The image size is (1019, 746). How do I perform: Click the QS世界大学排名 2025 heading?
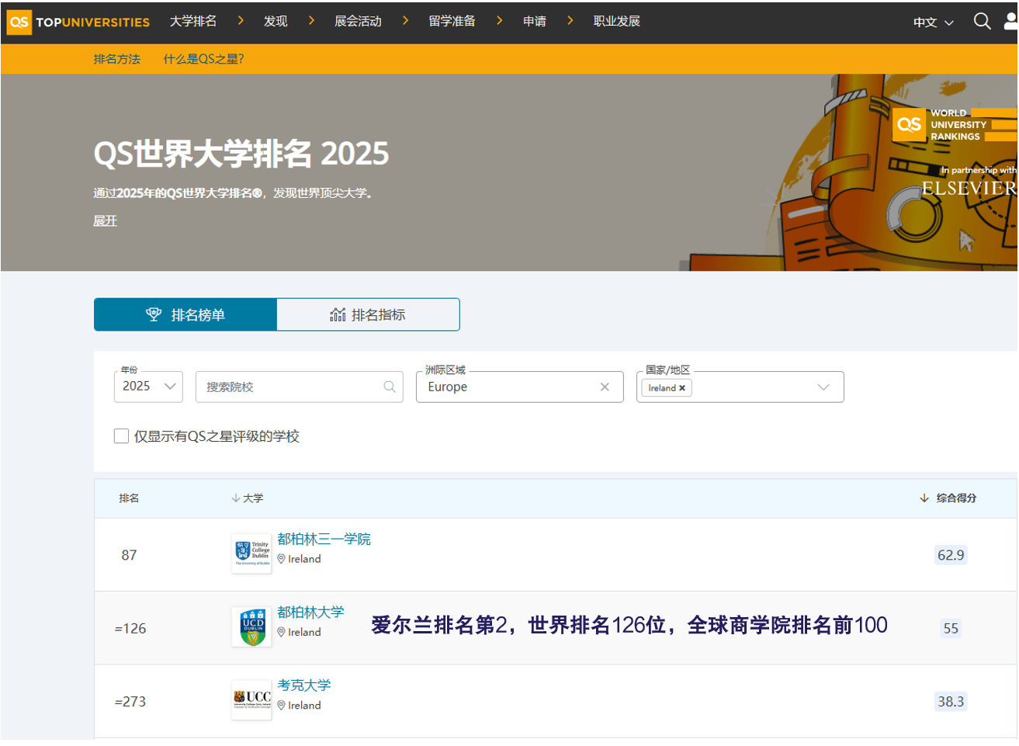(x=241, y=154)
